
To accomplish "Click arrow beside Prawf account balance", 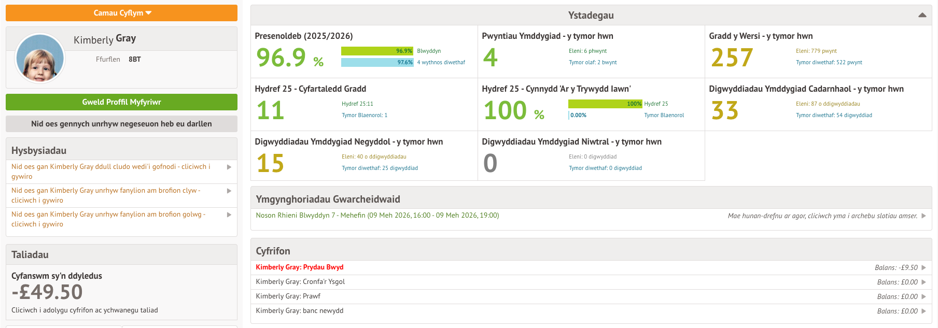I will [923, 297].
